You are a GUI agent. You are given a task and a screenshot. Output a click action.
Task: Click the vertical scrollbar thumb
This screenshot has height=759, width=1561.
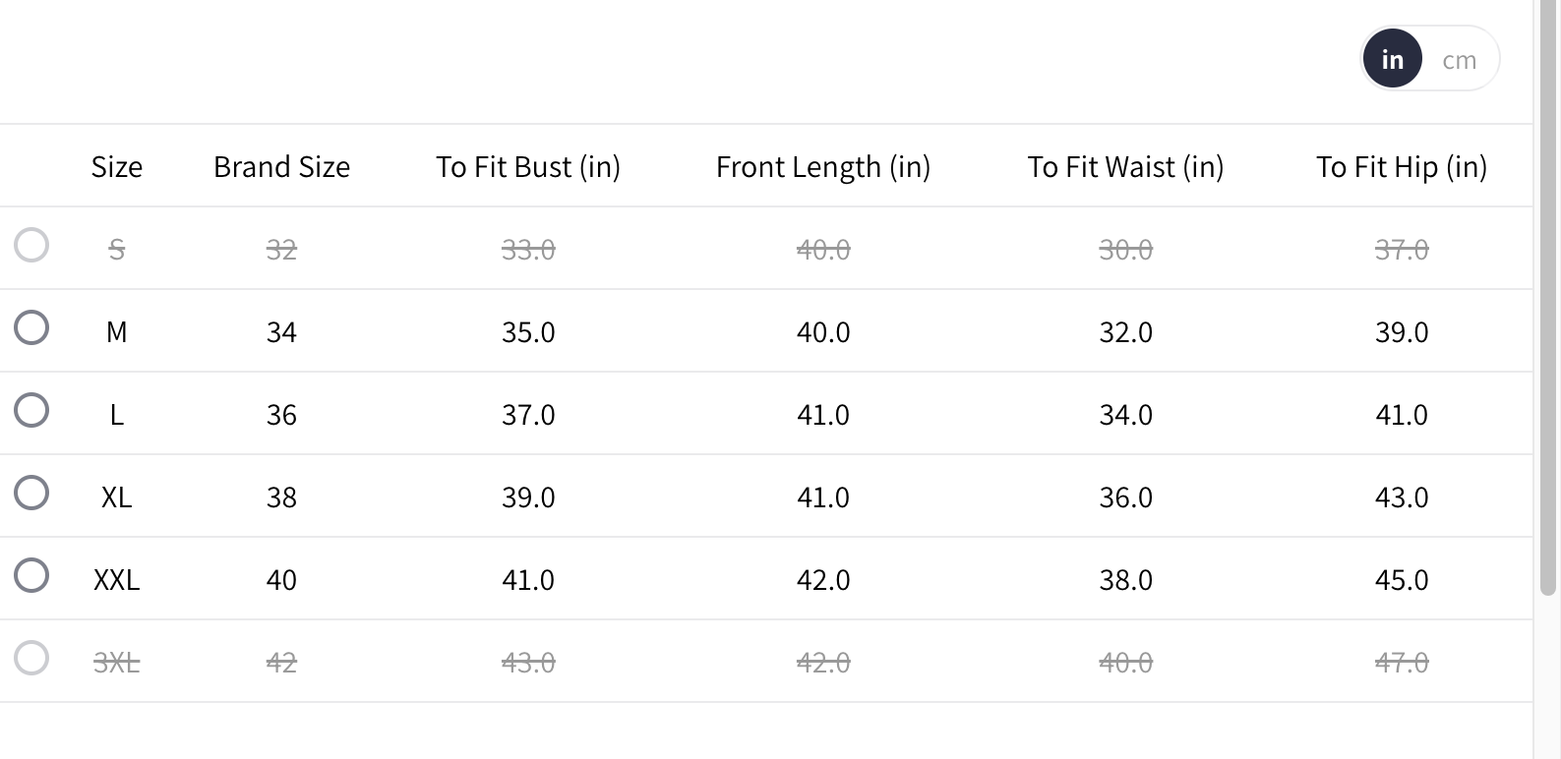[x=1548, y=295]
